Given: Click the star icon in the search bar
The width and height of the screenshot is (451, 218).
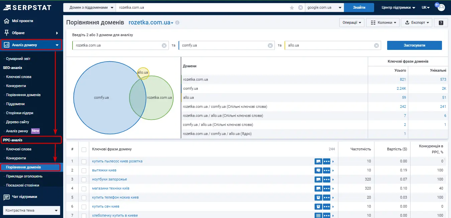Looking at the screenshot, I should click(292, 7).
